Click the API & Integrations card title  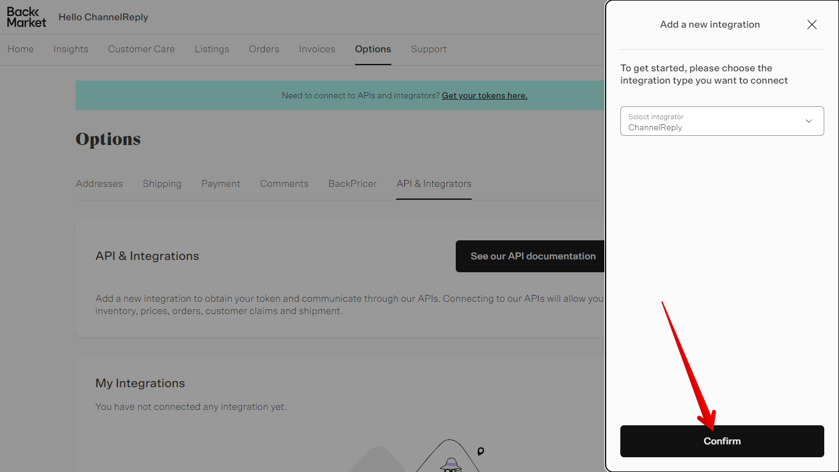(147, 256)
